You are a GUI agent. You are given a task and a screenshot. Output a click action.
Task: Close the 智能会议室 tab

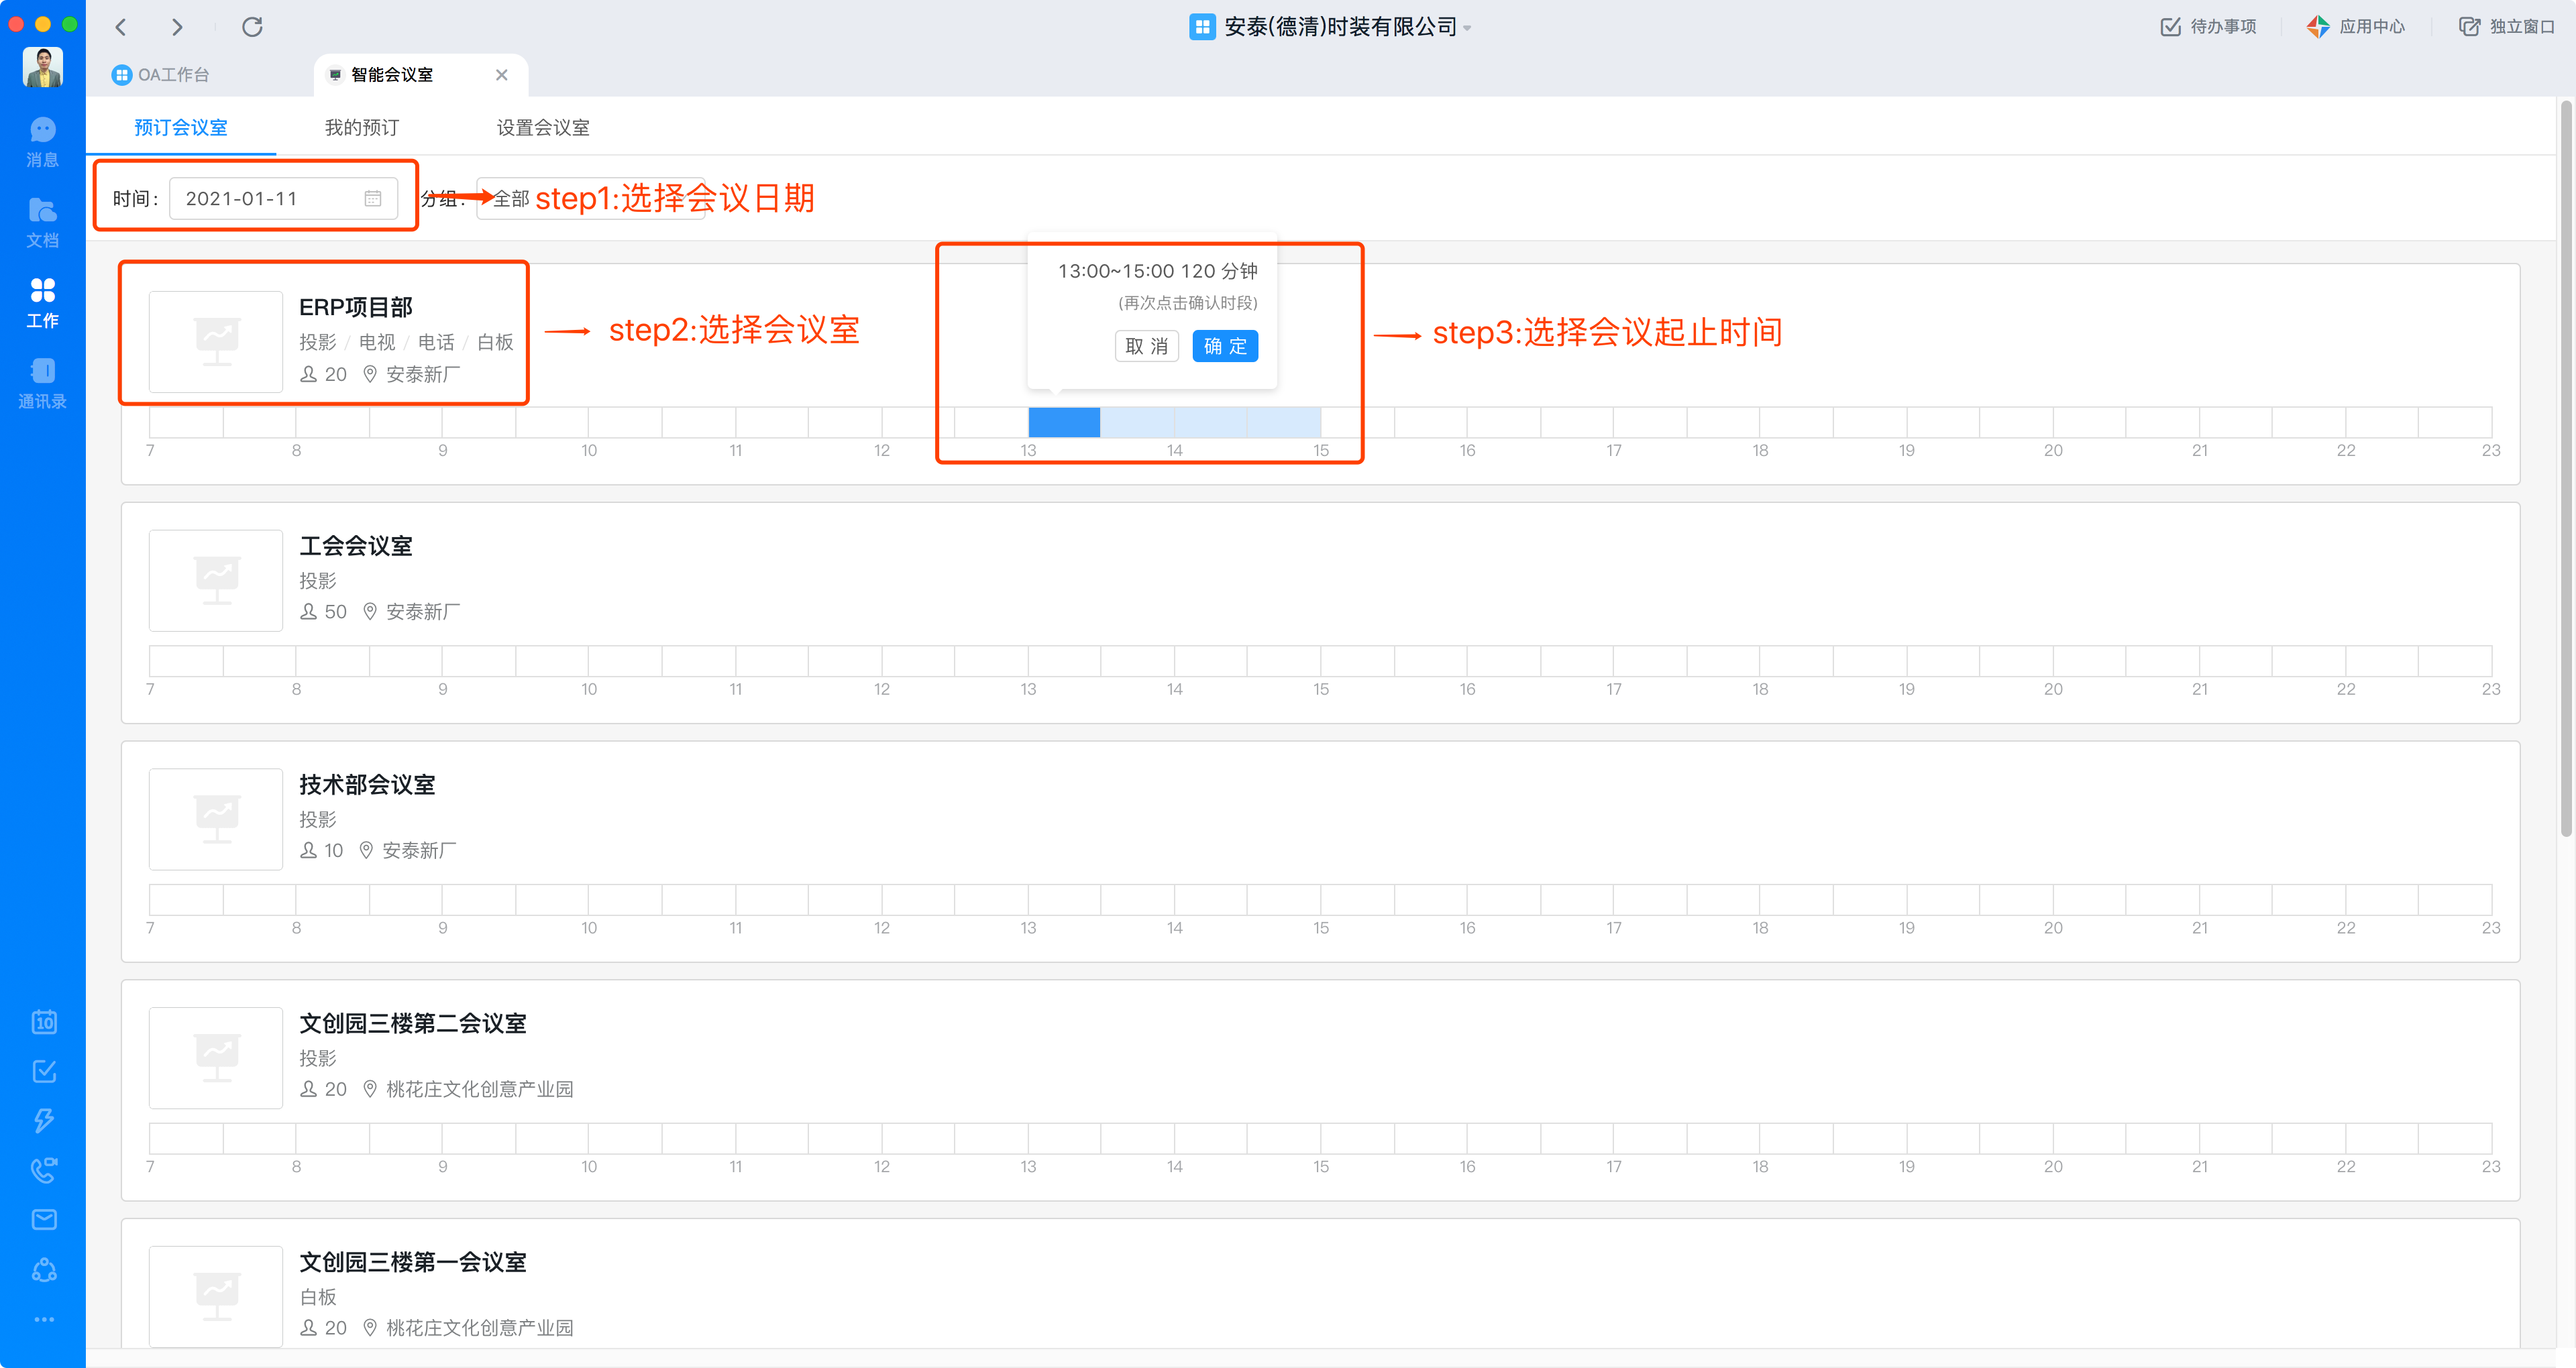coord(502,75)
